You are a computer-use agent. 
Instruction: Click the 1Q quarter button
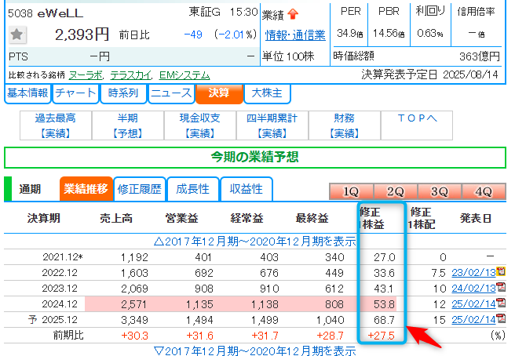pyautogui.click(x=351, y=191)
